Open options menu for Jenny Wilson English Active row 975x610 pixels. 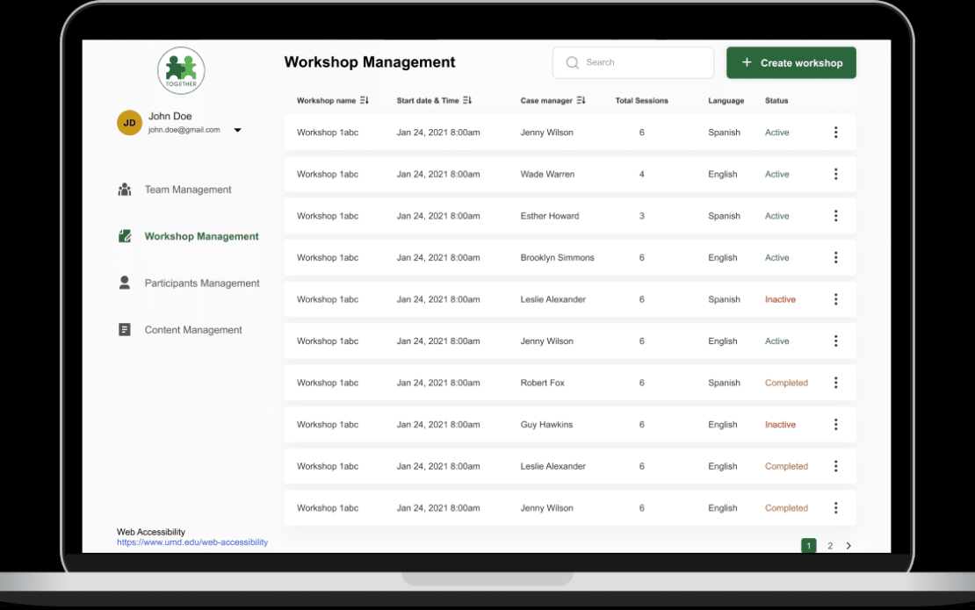[x=835, y=341]
